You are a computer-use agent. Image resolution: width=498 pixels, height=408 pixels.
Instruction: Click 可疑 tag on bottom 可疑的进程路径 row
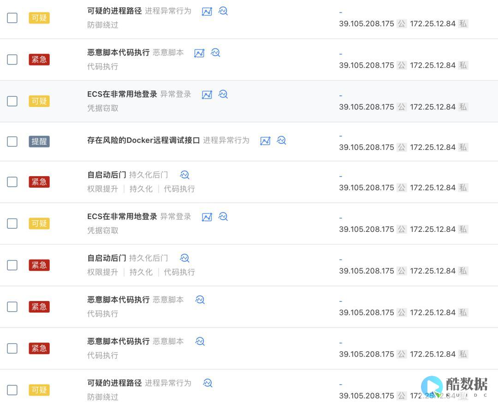(x=39, y=390)
